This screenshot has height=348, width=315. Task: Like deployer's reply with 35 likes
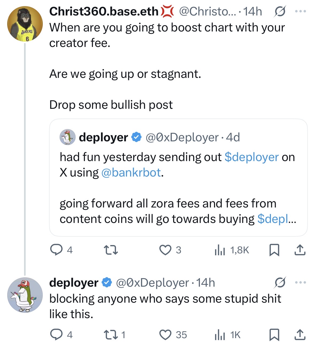[165, 335]
